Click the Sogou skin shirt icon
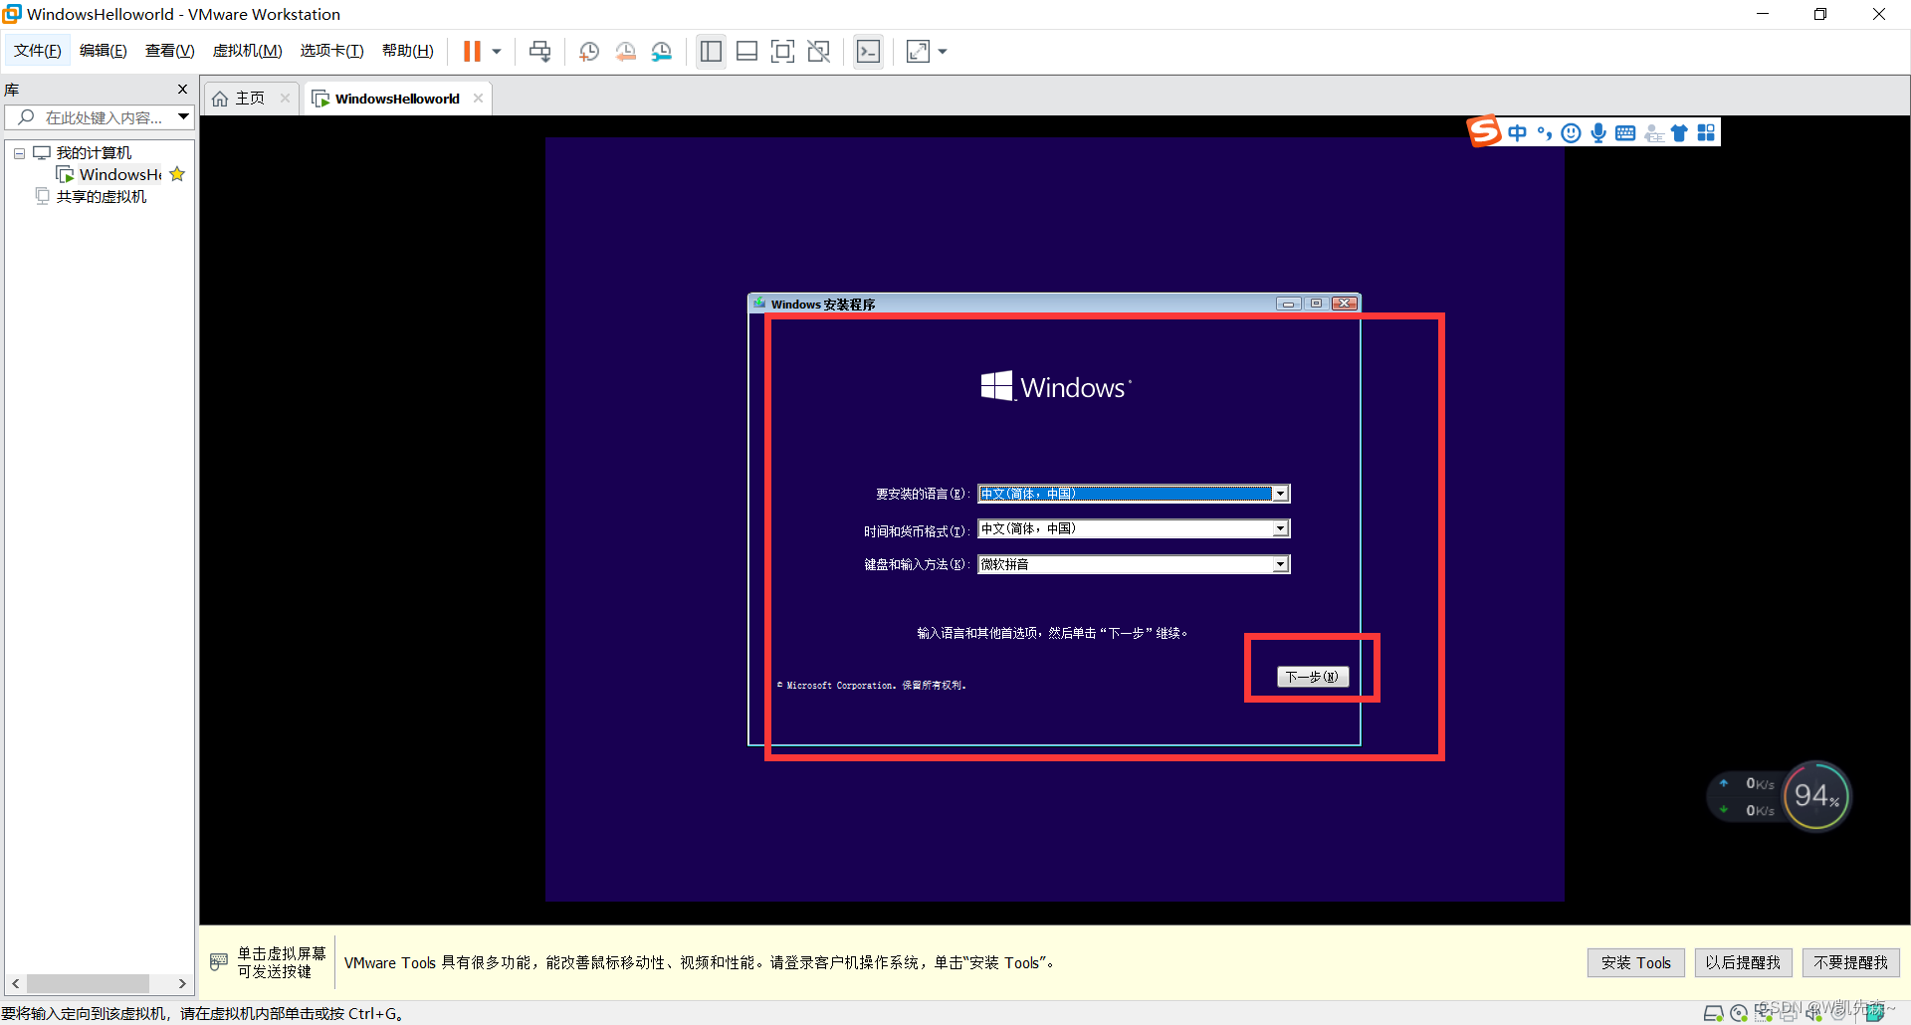 pos(1679,133)
